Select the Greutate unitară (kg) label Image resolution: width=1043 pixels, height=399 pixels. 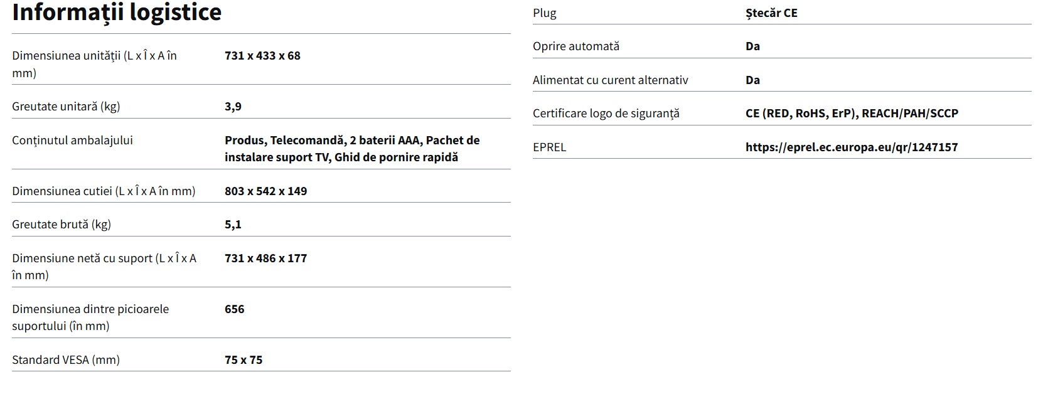point(66,107)
